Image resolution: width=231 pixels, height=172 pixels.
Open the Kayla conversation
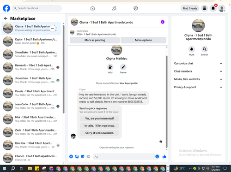(31, 42)
